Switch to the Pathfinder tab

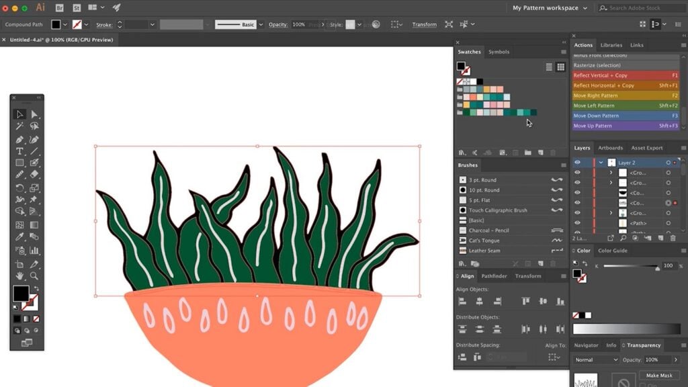(x=494, y=276)
